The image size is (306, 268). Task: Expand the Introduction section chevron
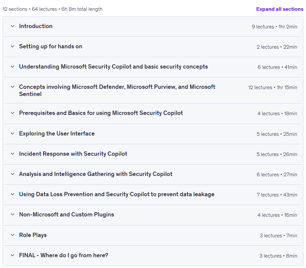point(12,26)
